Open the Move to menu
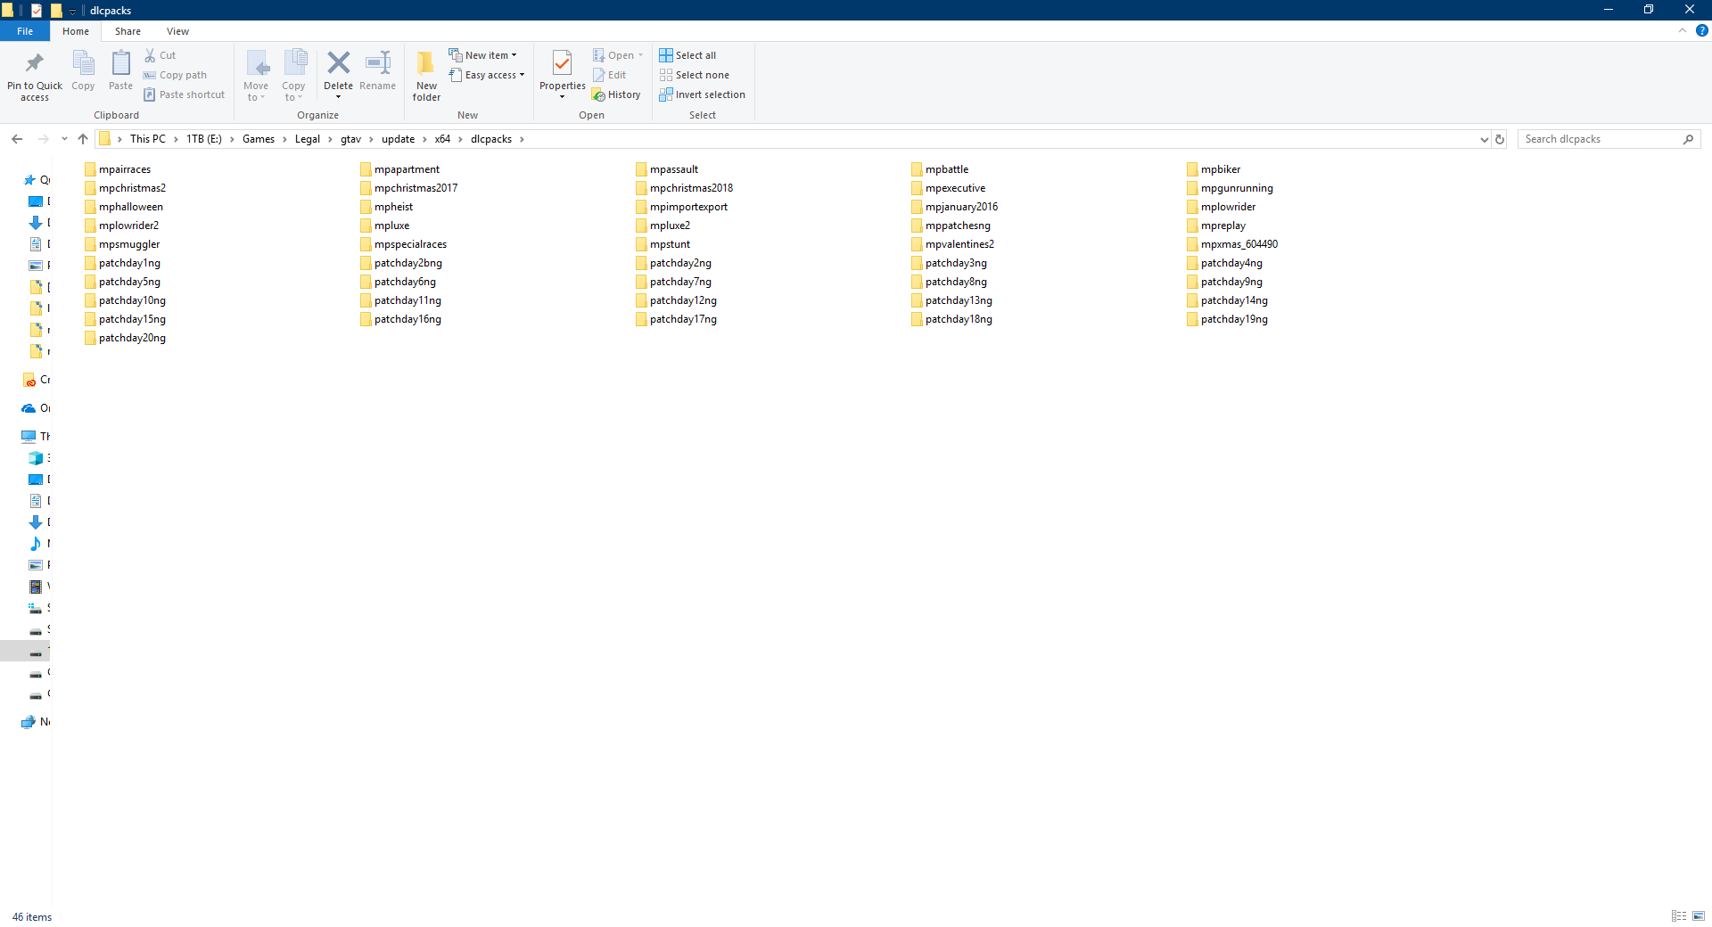This screenshot has width=1712, height=927. point(256,76)
